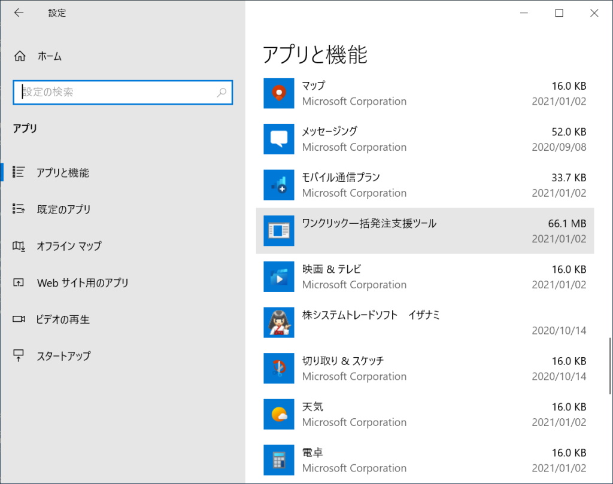Select the モバイル通信プラン app name
The width and height of the screenshot is (613, 484).
pos(341,177)
